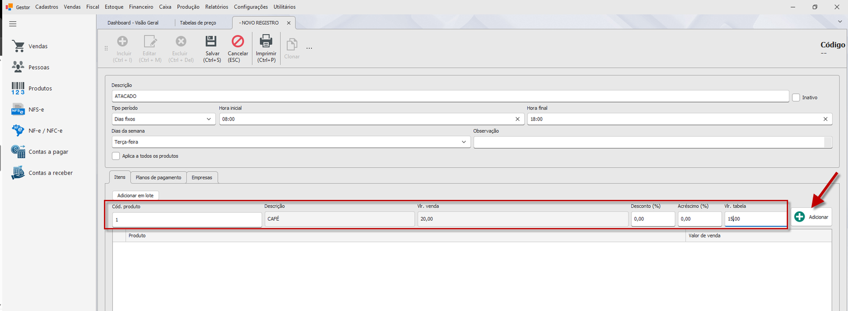Click the Cód. produto input field
848x311 pixels.
point(187,219)
